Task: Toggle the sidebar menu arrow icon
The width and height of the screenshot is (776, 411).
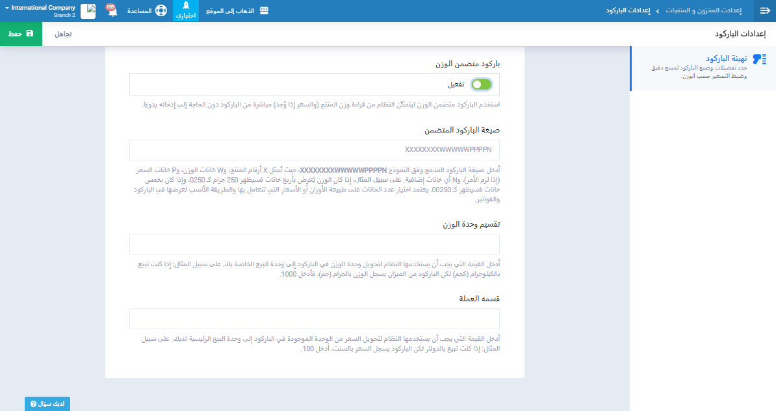Action: click(x=764, y=11)
